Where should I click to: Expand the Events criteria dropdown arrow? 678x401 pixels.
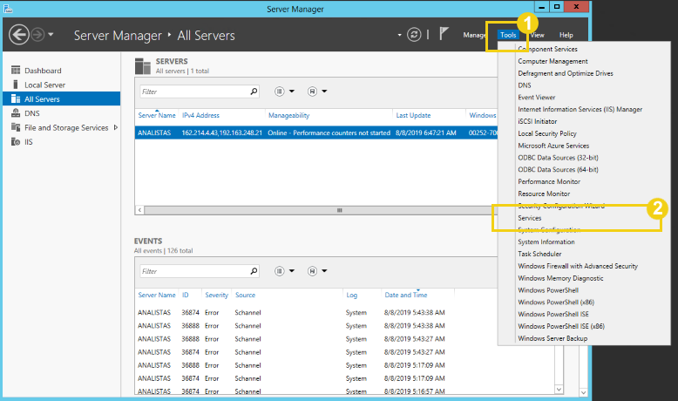coord(292,271)
